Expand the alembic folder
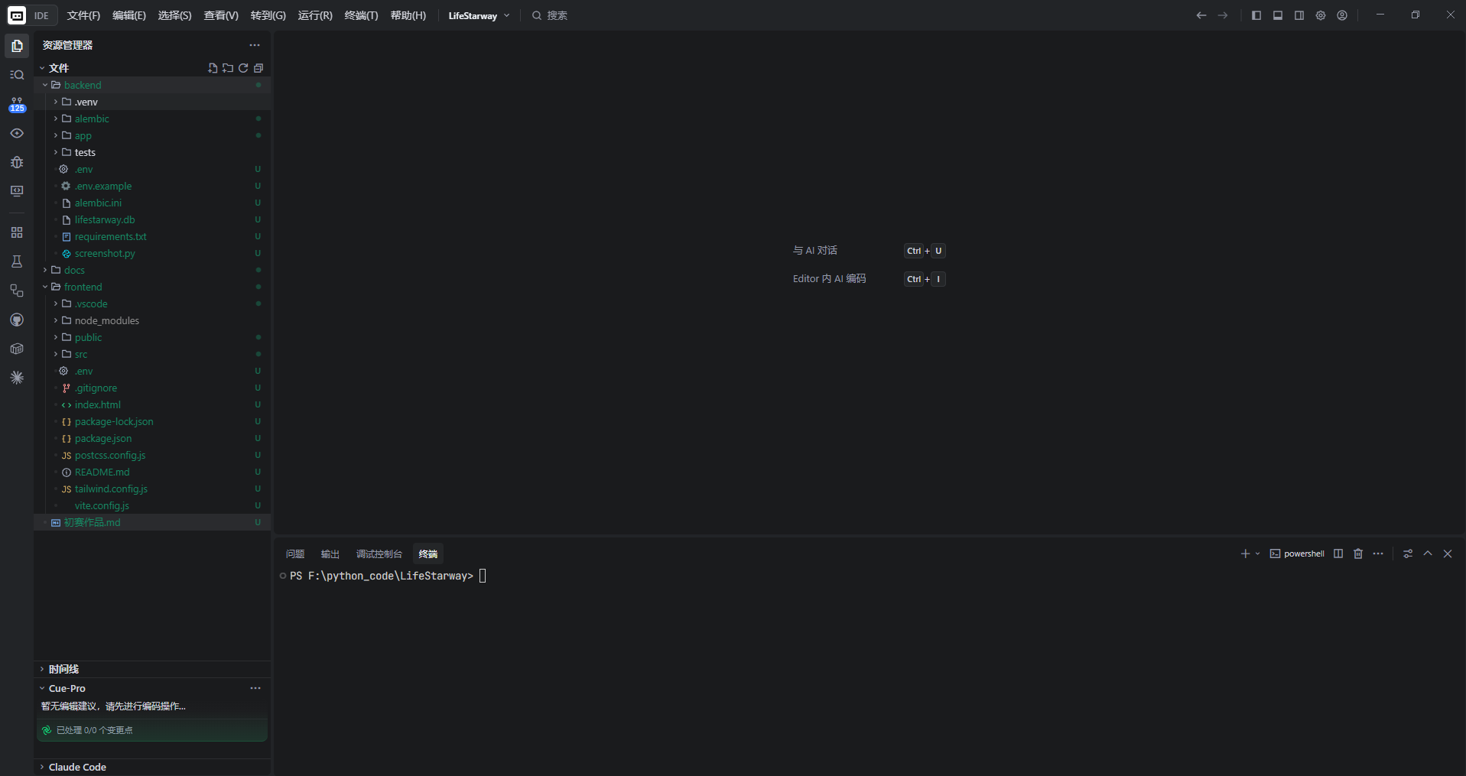Viewport: 1466px width, 776px height. pos(153,119)
